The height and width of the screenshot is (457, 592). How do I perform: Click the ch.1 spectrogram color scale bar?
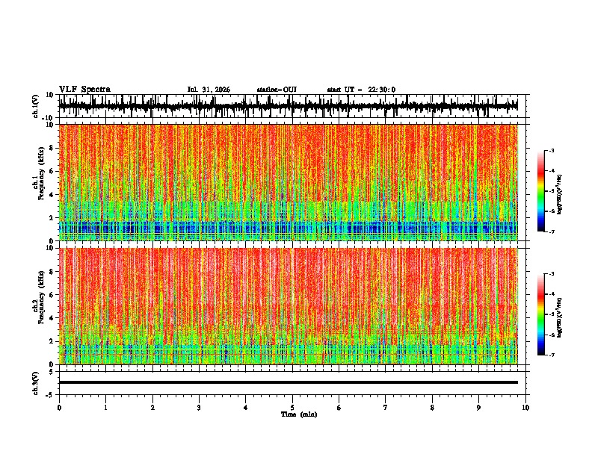[541, 191]
